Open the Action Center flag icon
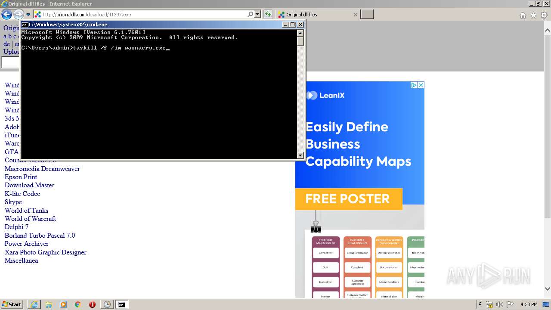Screen dimensions: 551x310 [510, 304]
